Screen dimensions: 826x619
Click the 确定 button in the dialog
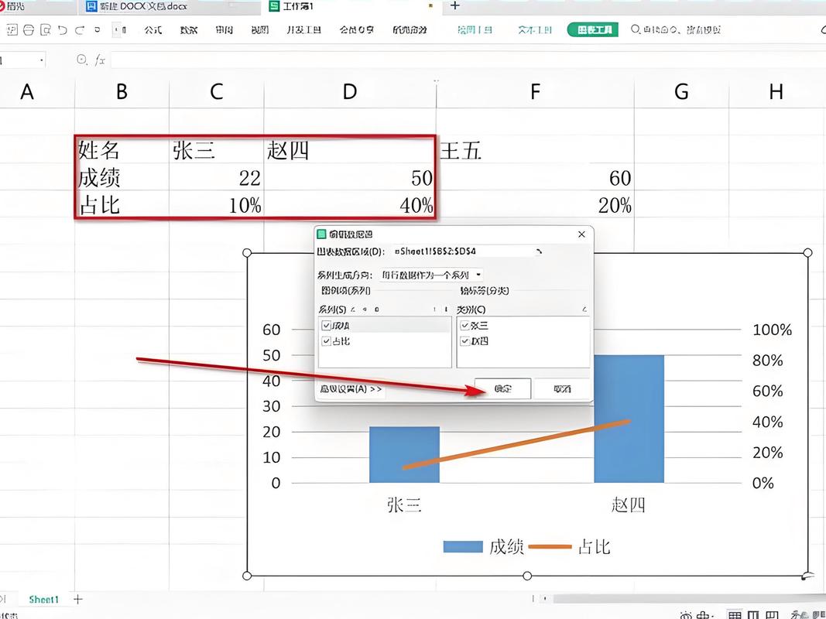[x=502, y=388]
